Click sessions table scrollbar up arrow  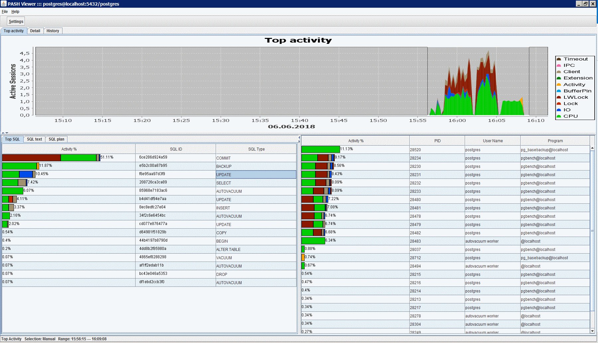coord(592,148)
